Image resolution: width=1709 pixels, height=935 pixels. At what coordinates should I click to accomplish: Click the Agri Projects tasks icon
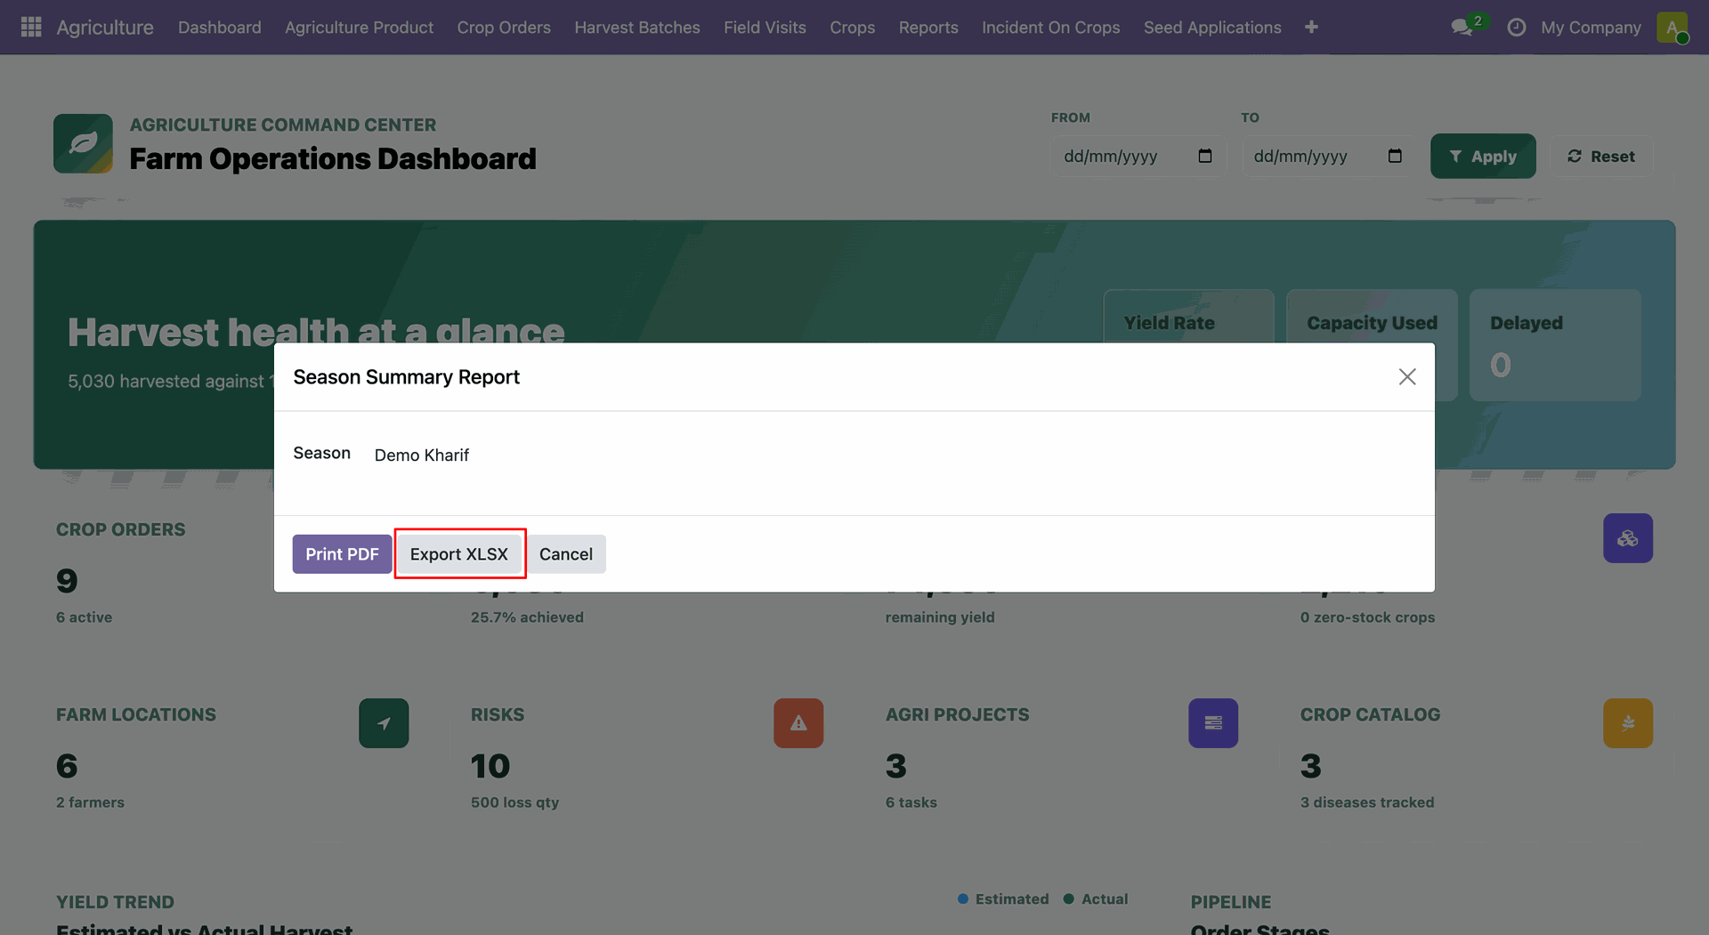pos(1213,723)
